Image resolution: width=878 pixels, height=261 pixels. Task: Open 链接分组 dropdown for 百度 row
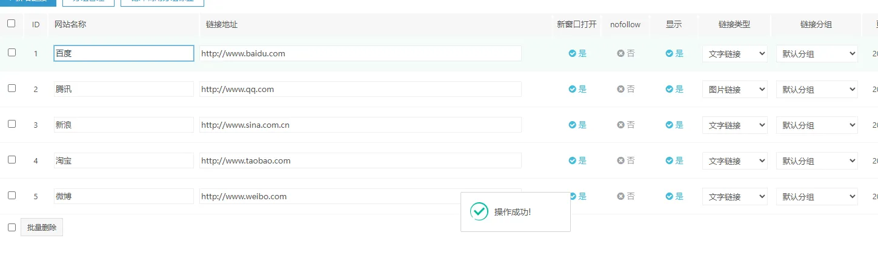[x=817, y=53]
